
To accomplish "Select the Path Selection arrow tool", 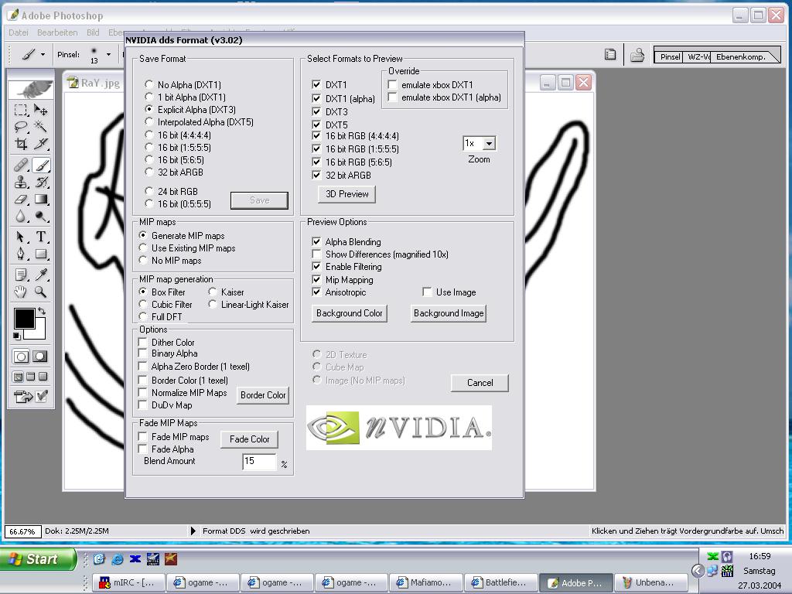I will 21,237.
